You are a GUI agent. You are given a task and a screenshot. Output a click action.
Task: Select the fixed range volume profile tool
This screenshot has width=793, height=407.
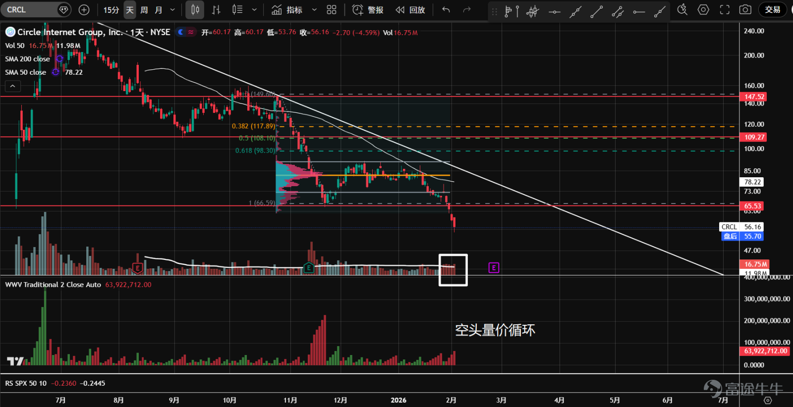[x=511, y=11]
